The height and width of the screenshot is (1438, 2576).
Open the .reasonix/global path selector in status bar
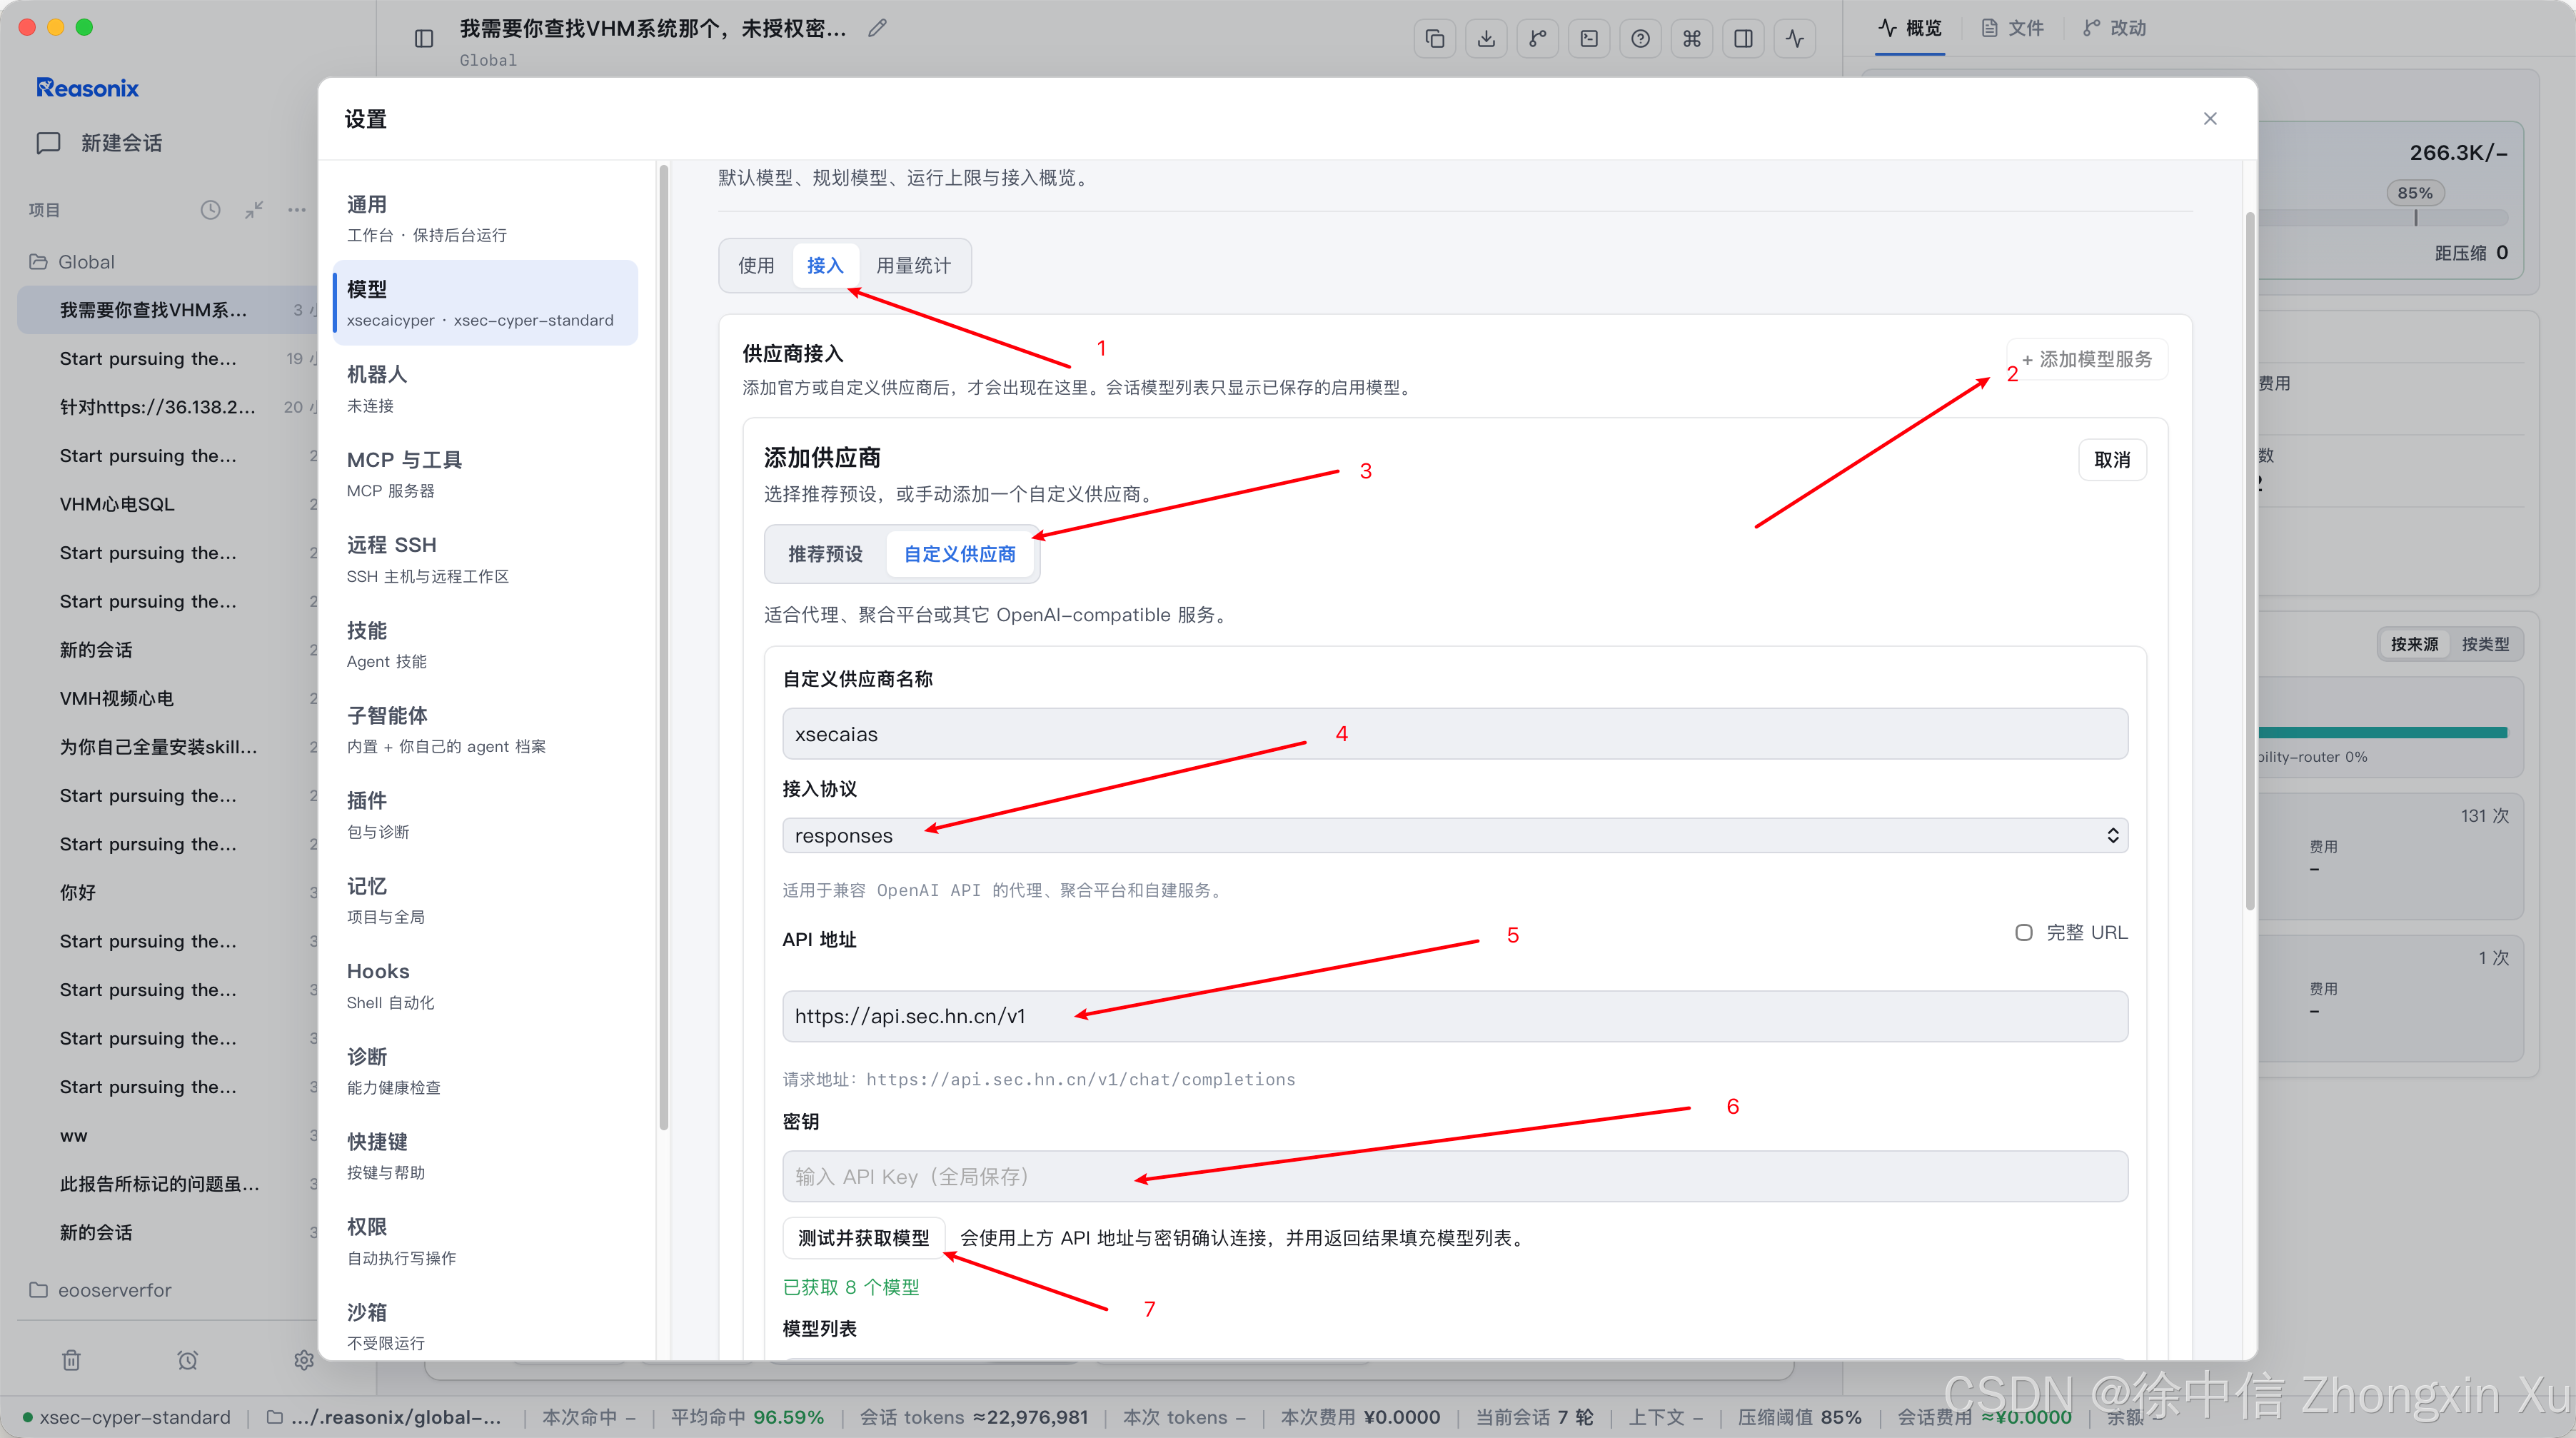tap(384, 1417)
